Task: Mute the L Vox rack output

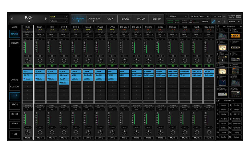Action: (x=112, y=138)
